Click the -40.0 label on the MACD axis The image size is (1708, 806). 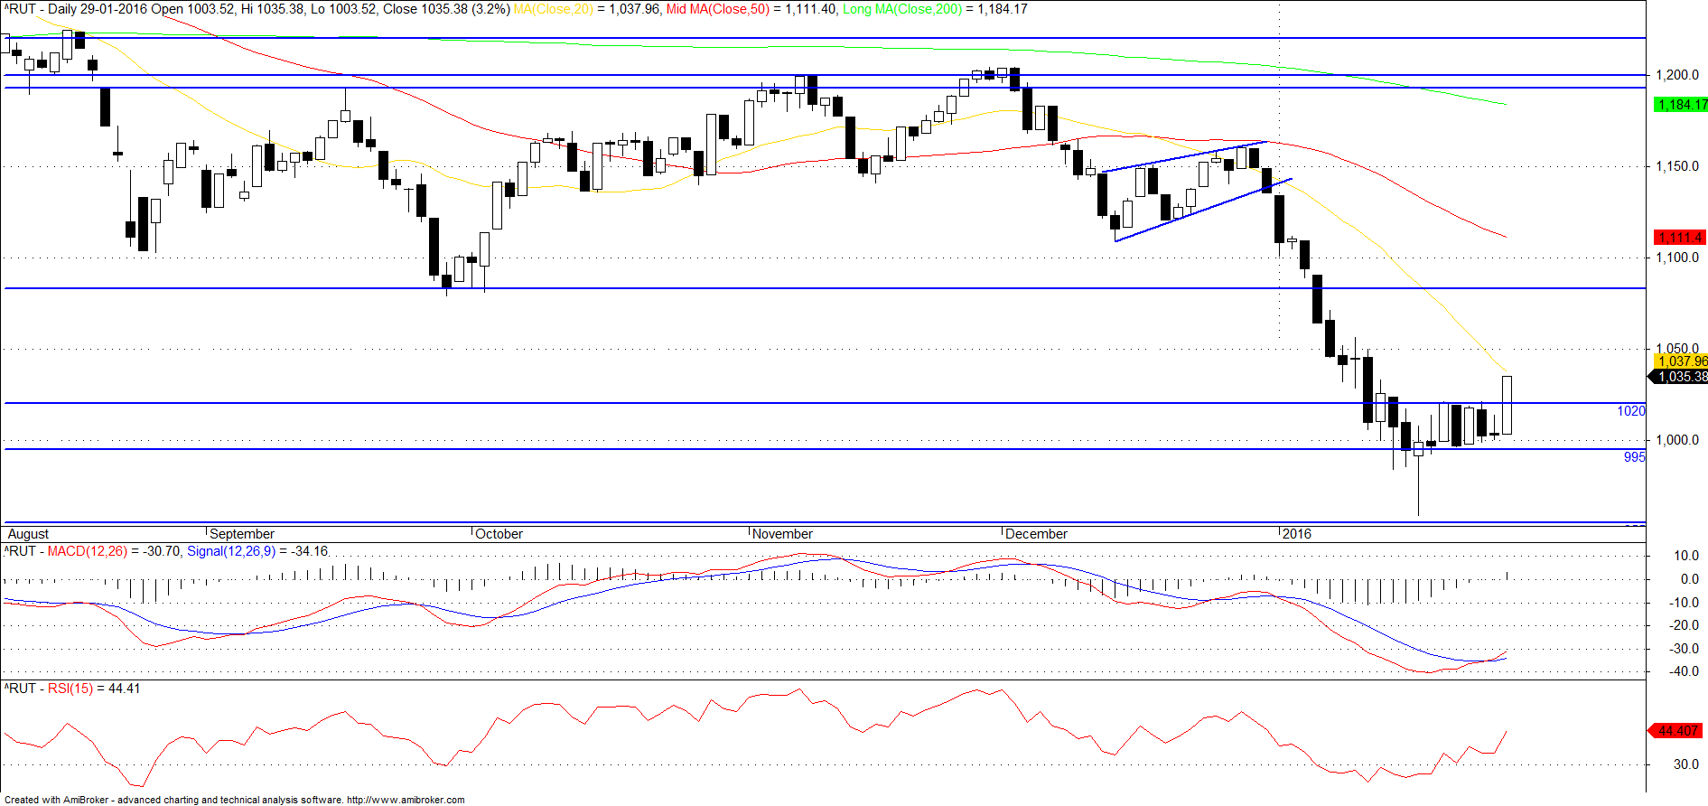pos(1685,671)
